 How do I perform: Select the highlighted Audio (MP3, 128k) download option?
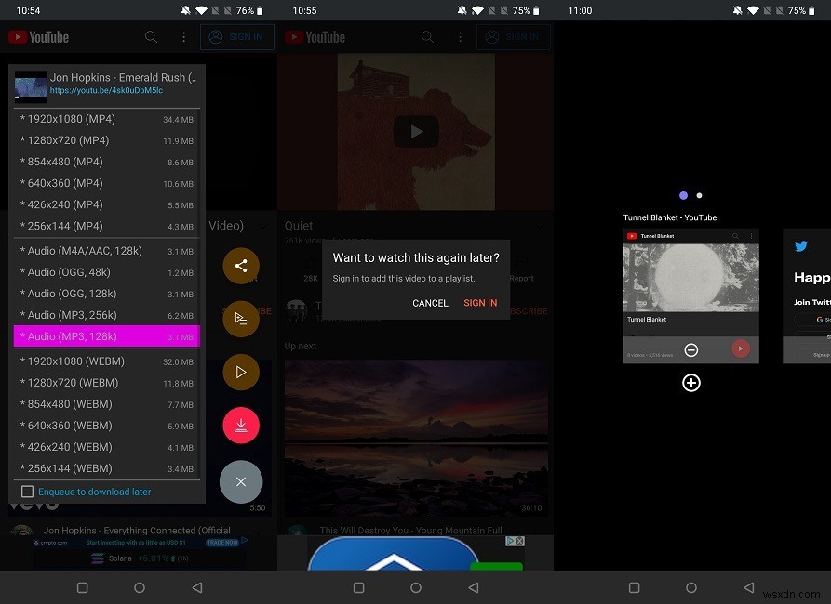click(105, 336)
